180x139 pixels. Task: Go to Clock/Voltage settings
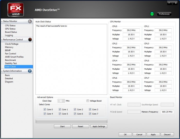tap(12, 44)
